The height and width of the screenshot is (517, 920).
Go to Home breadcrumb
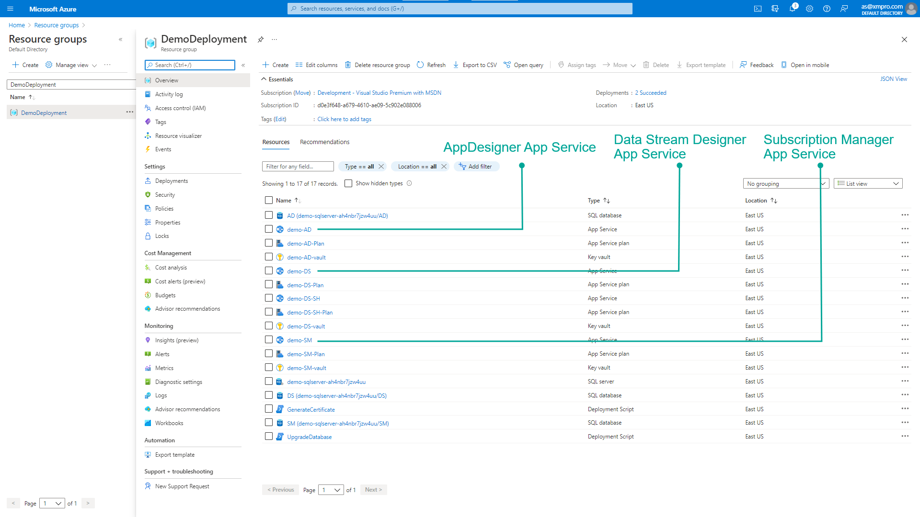[x=17, y=25]
